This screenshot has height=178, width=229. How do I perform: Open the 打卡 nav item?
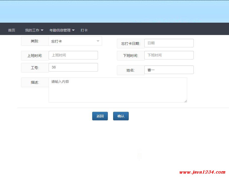click(x=84, y=30)
